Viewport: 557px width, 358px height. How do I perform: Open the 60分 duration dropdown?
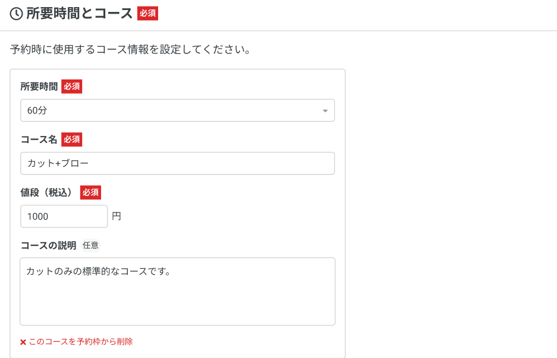click(x=177, y=110)
